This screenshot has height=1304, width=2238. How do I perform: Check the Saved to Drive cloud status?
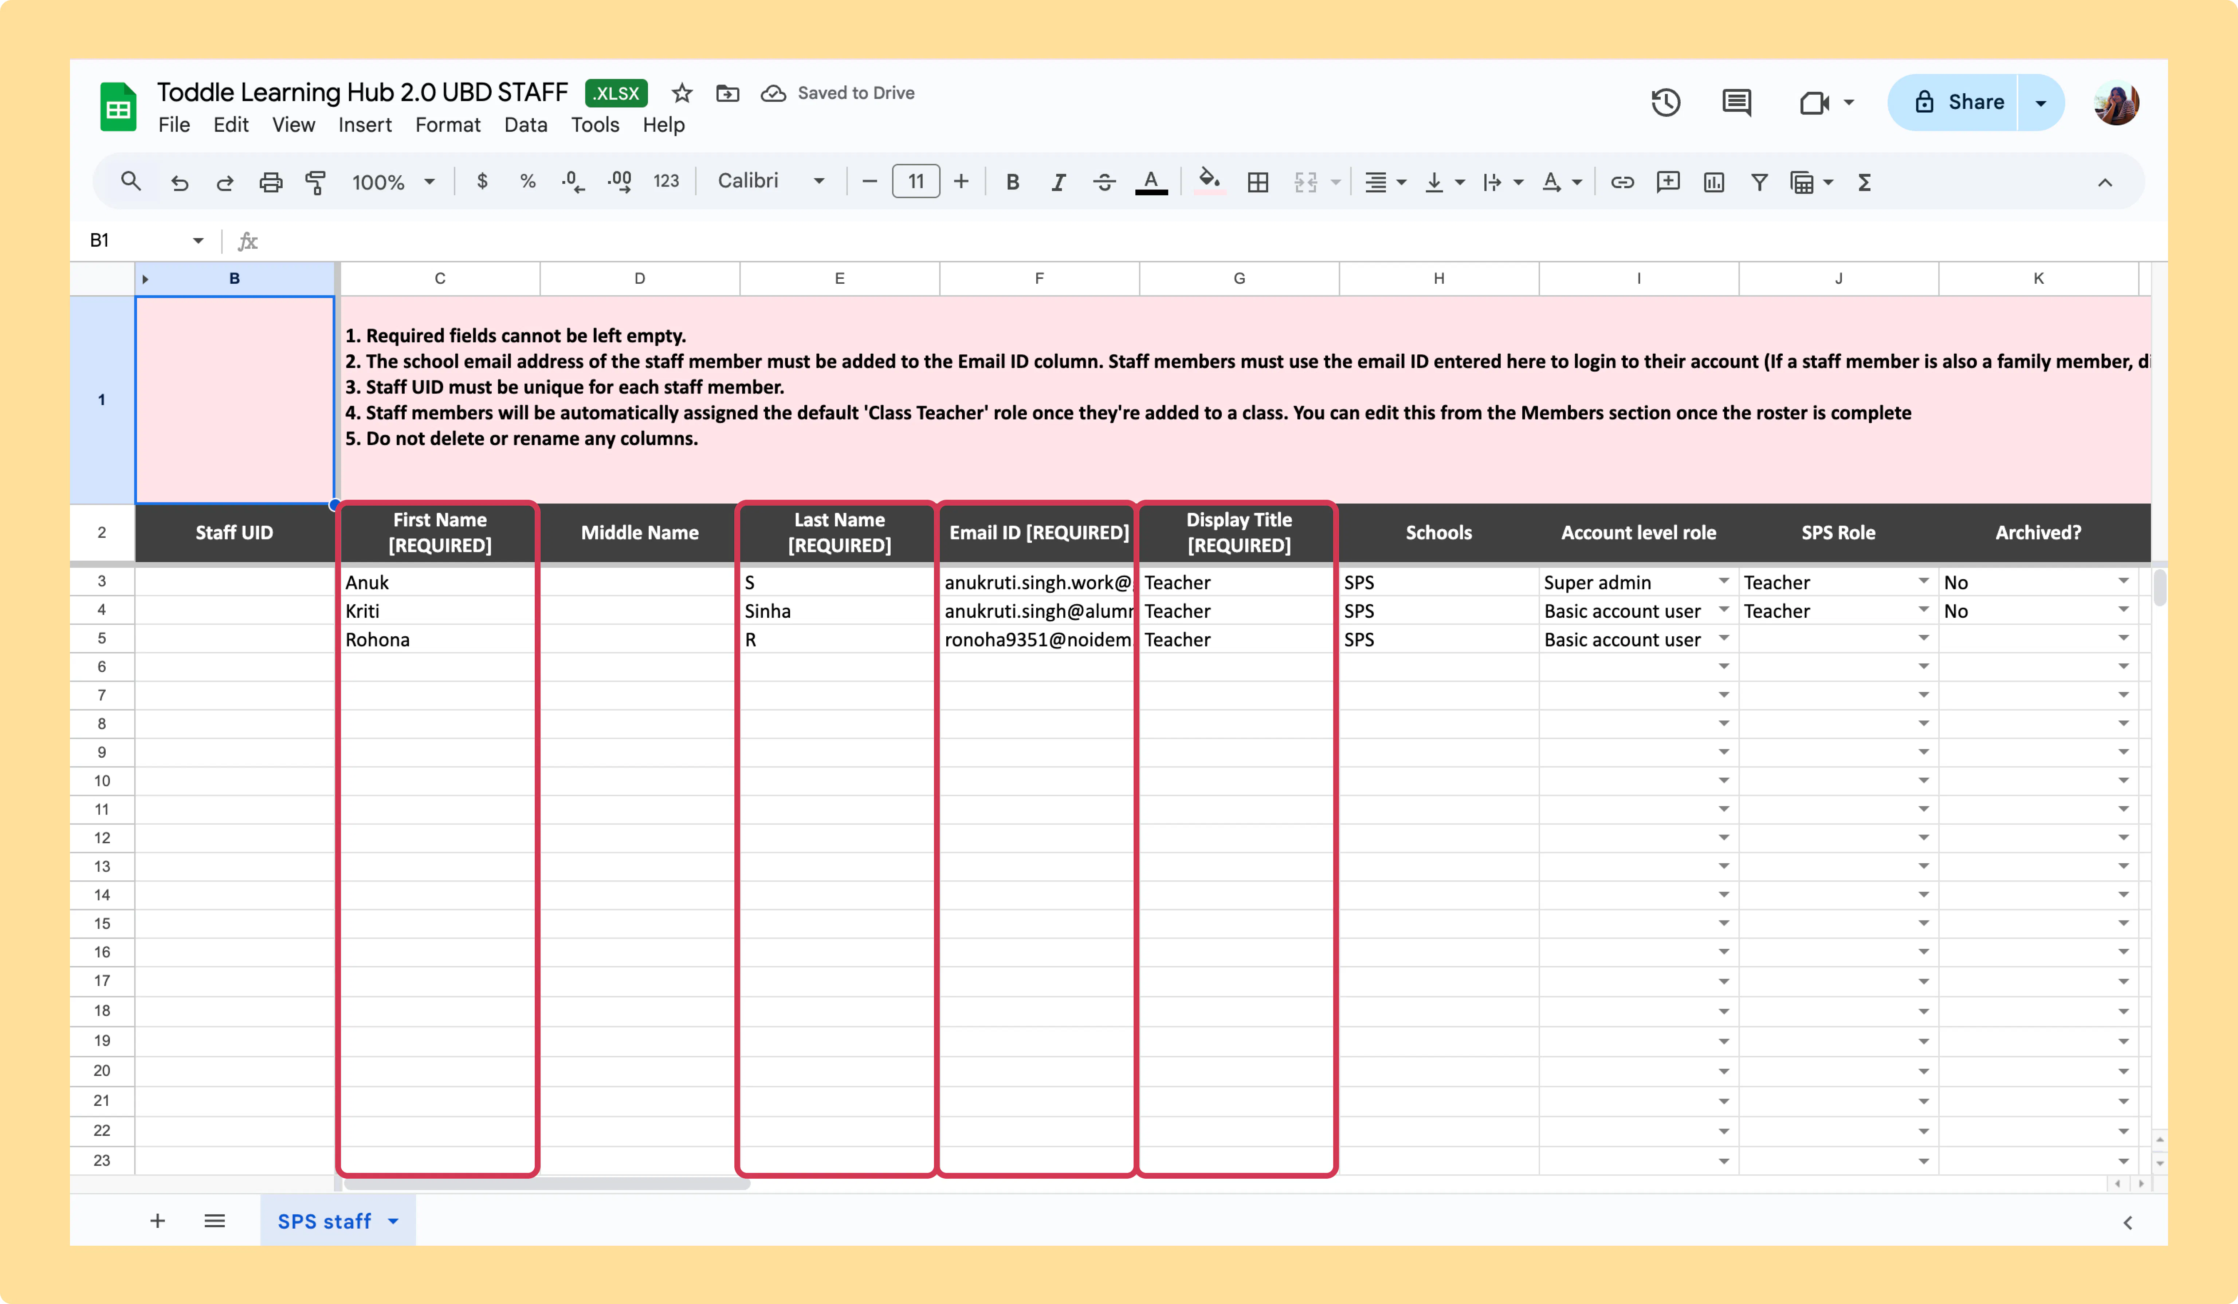click(x=774, y=93)
